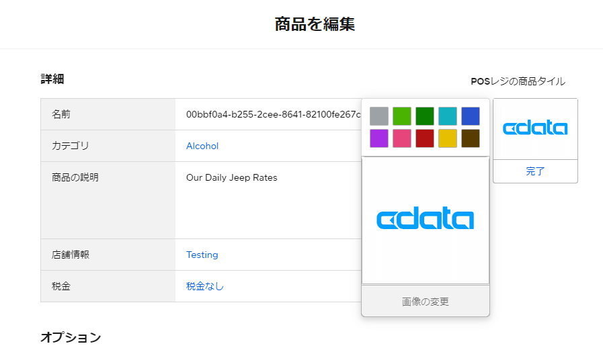Select the gray color swatch
This screenshot has width=603, height=350.
pyautogui.click(x=379, y=116)
